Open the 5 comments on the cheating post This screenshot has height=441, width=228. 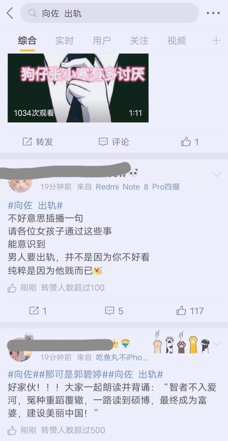(114, 311)
